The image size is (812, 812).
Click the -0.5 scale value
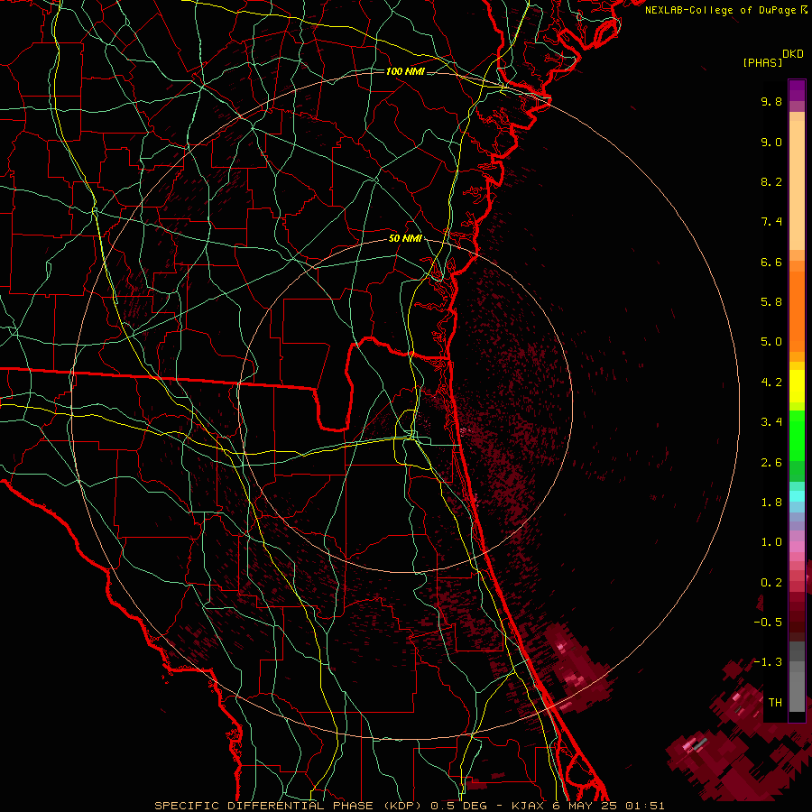[768, 623]
